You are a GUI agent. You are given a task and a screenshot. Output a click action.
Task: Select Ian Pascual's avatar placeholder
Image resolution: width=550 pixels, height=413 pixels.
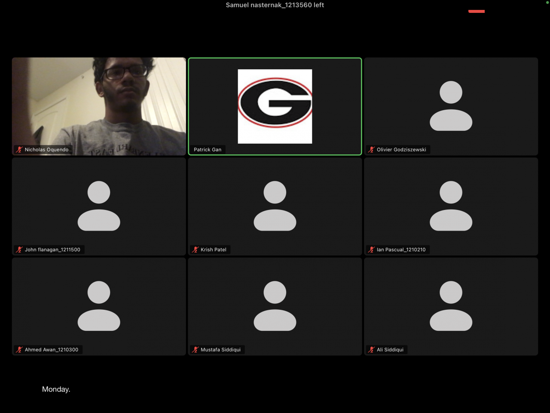coord(451,206)
